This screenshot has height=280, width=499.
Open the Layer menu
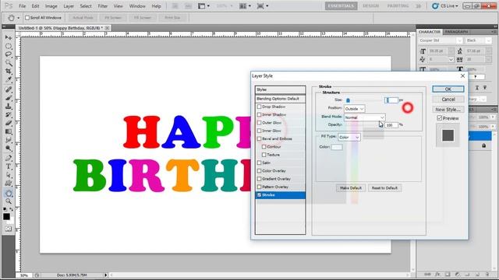pyautogui.click(x=69, y=6)
